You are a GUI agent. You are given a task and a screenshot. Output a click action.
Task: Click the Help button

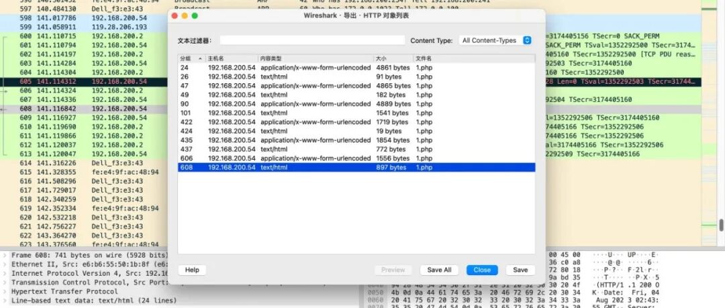pos(192,270)
